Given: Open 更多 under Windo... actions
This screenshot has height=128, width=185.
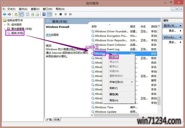Looking at the screenshot, I should tap(172, 42).
